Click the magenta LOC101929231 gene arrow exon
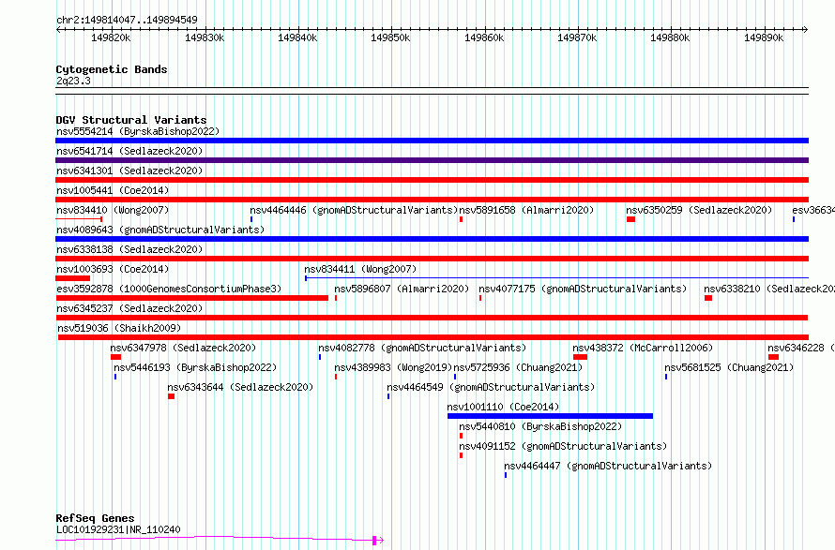835x550 pixels. pyautogui.click(x=374, y=541)
